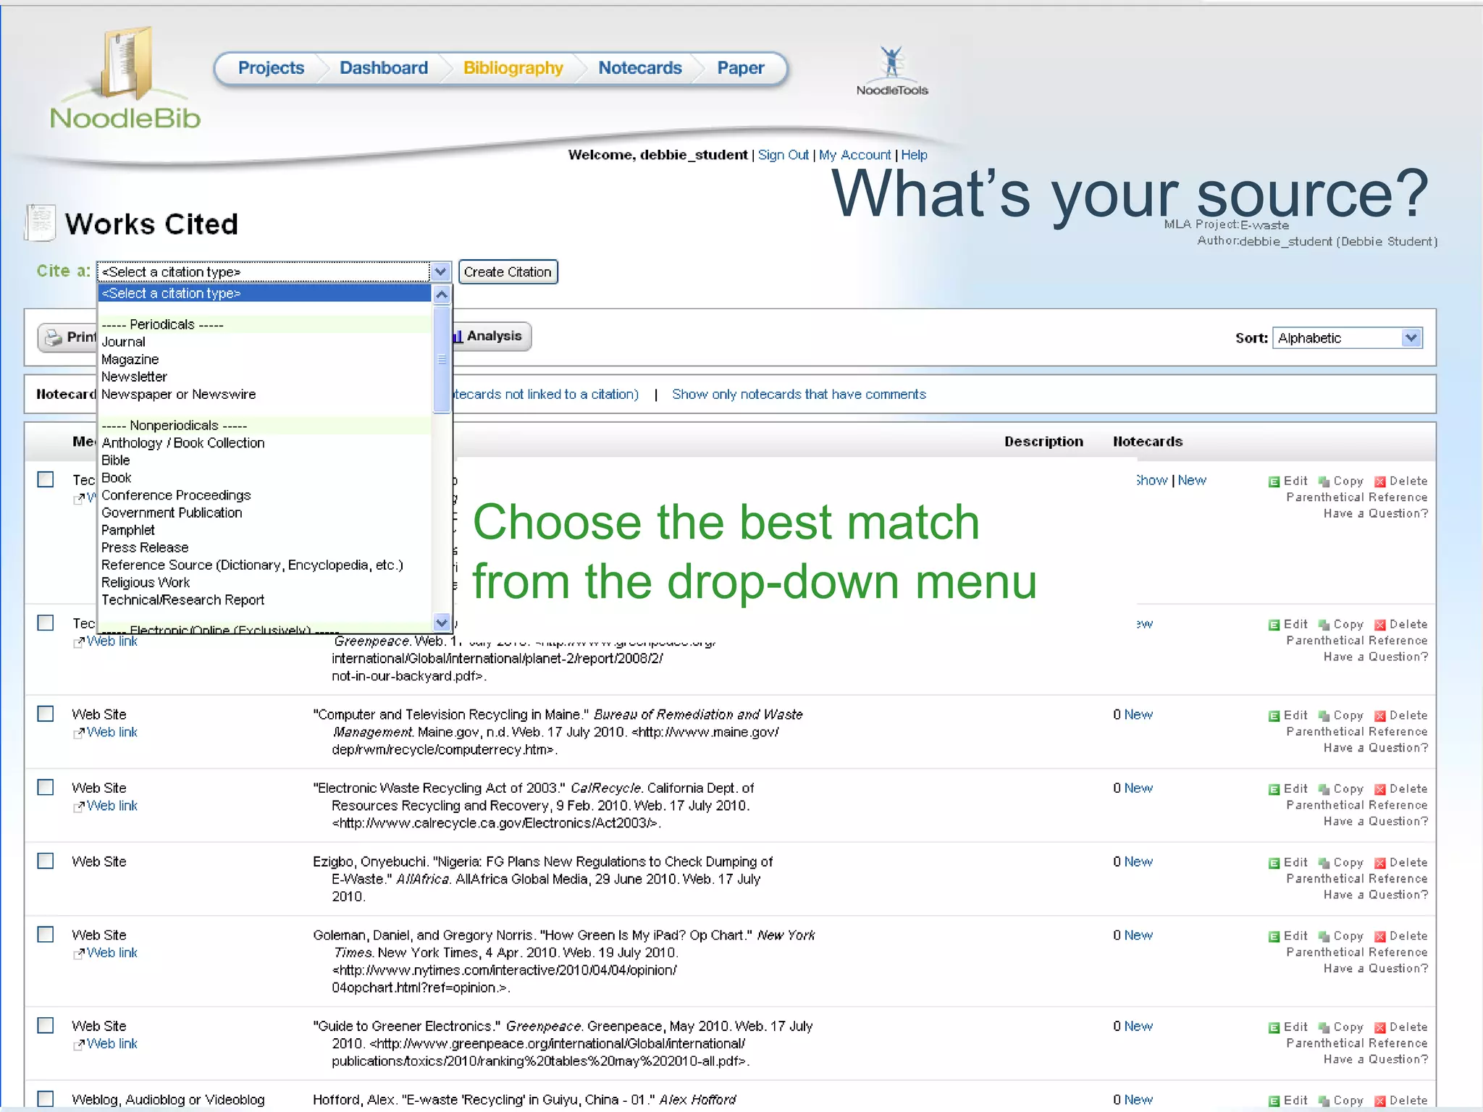Click Edit icon for the first citation row
The height and width of the screenshot is (1112, 1483).
[1274, 482]
